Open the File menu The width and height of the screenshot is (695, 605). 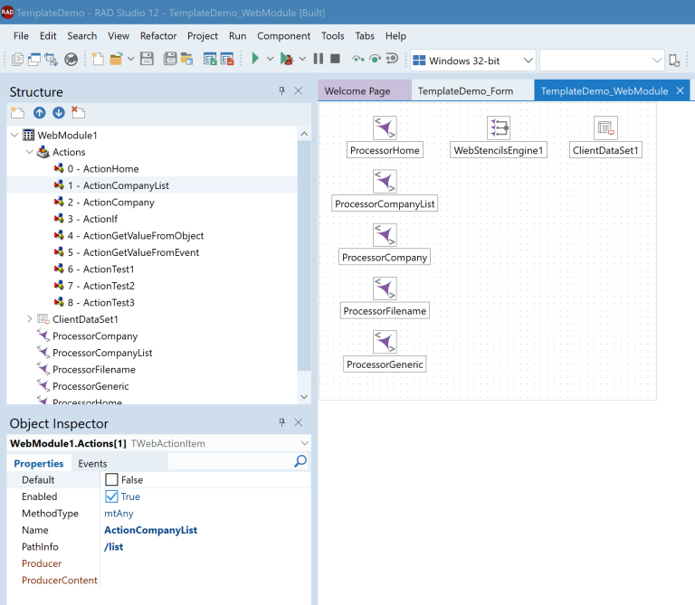click(x=21, y=36)
